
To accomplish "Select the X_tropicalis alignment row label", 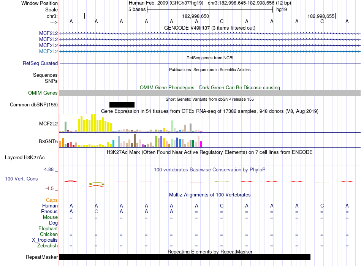I will pyautogui.click(x=45, y=240).
